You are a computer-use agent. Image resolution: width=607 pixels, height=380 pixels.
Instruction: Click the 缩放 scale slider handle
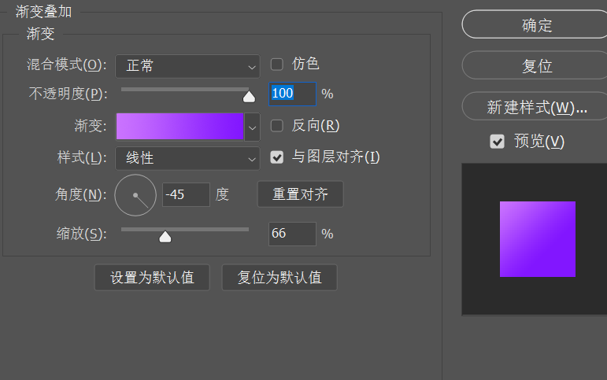(165, 236)
